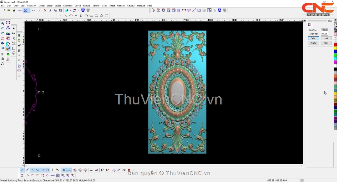
Task: Select the pan move arrows tool
Action: pos(3,54)
